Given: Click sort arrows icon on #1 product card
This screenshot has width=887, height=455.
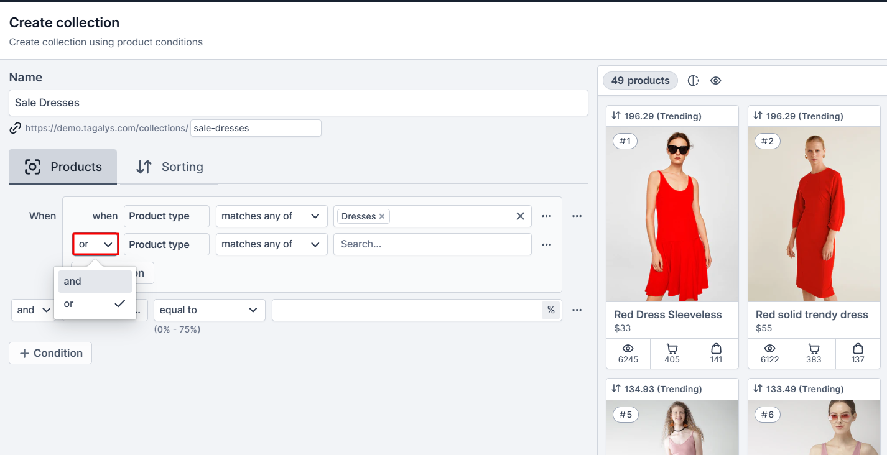Looking at the screenshot, I should click(x=616, y=116).
